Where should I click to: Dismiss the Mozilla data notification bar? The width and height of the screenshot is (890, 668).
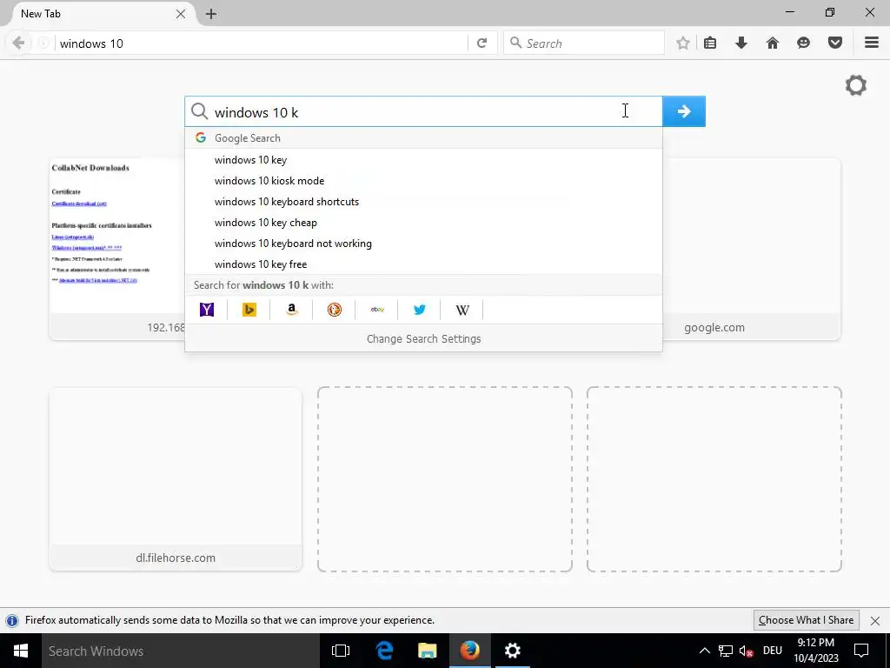[x=875, y=620]
